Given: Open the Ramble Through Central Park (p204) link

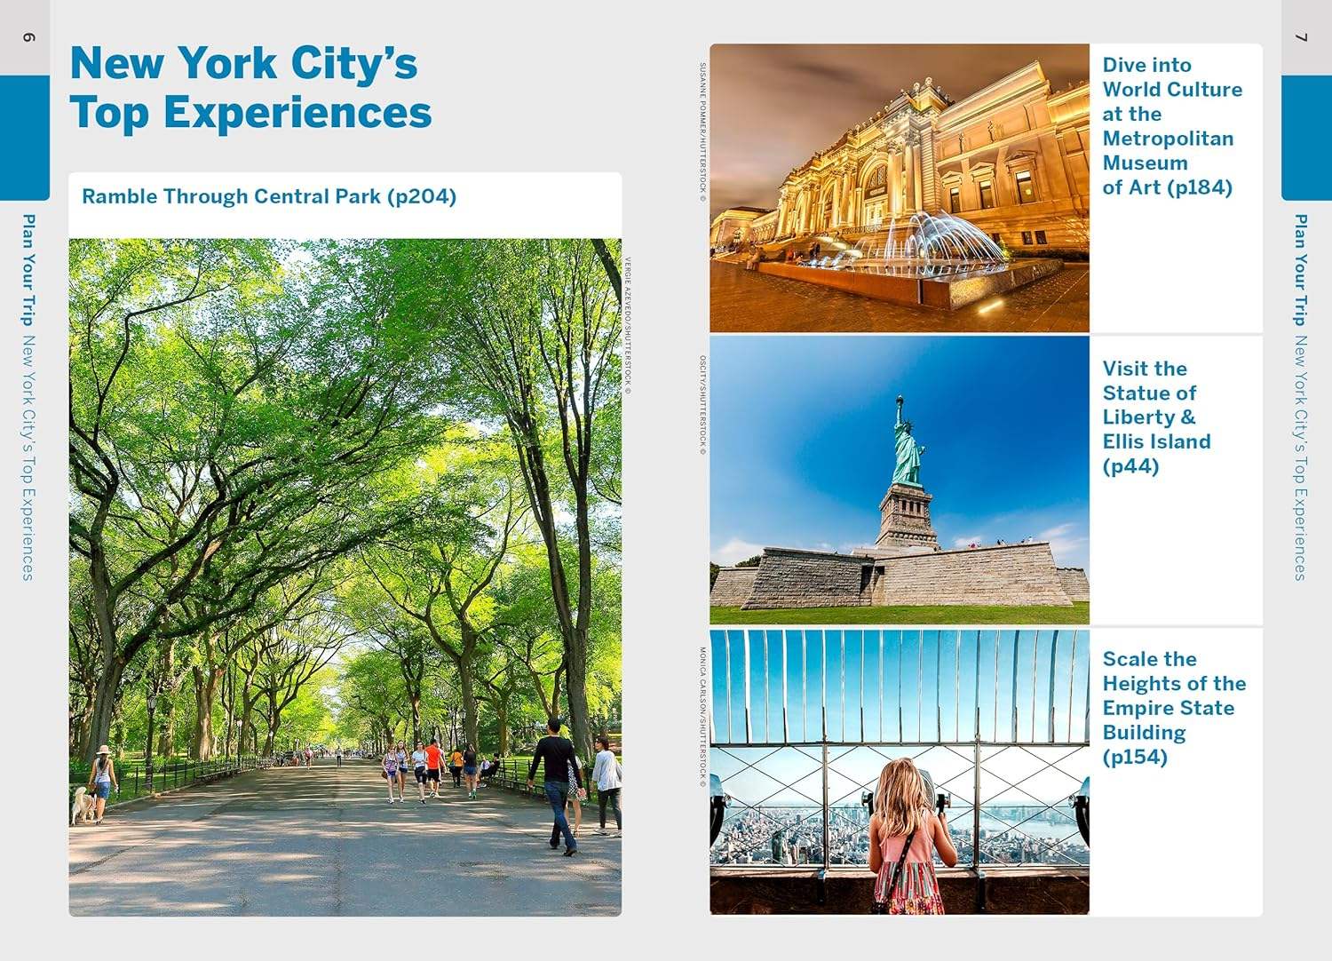Looking at the screenshot, I should pyautogui.click(x=269, y=196).
